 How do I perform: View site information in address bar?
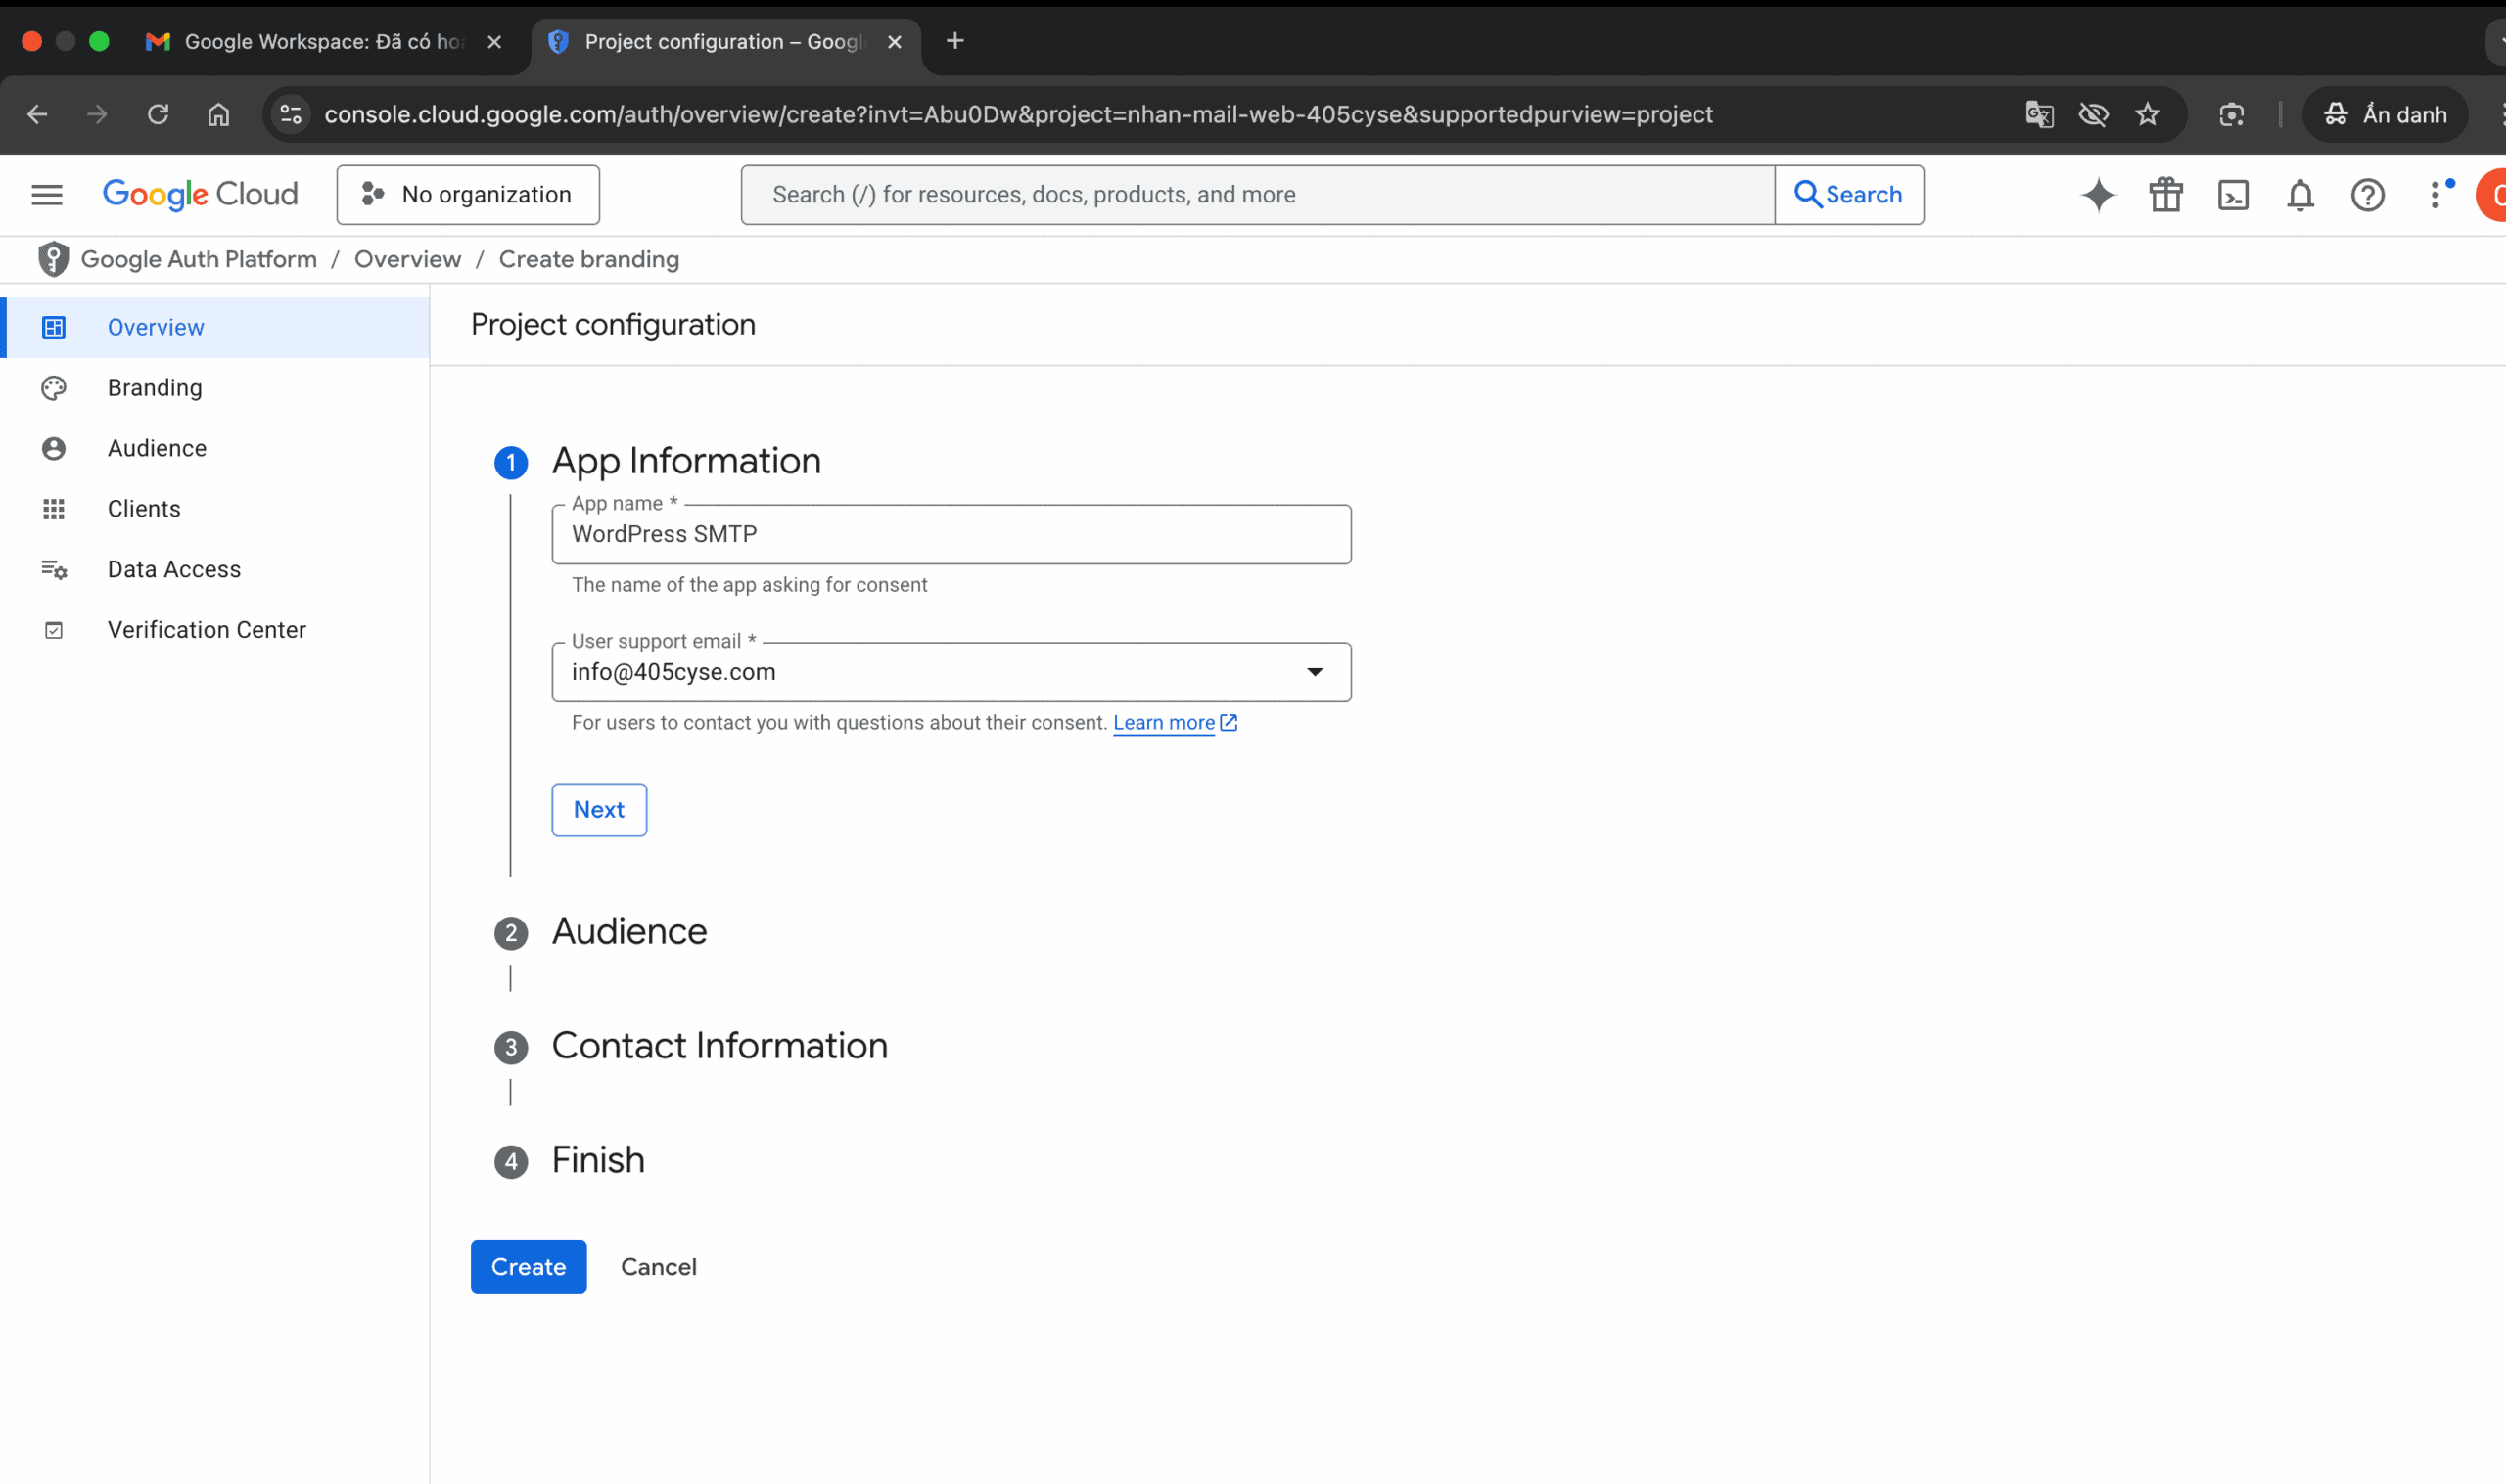[291, 114]
